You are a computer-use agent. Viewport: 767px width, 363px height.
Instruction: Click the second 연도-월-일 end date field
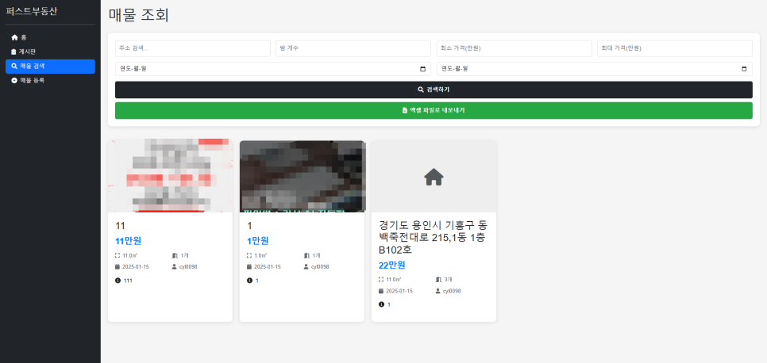[595, 69]
